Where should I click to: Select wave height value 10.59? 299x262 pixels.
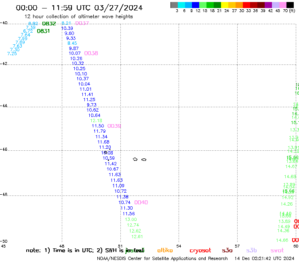tap(109, 158)
